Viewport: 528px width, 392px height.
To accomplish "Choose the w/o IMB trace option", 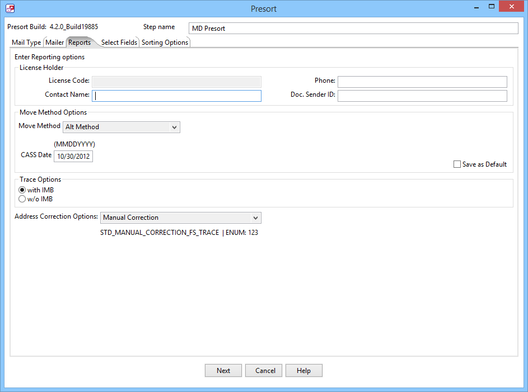I will 22,199.
